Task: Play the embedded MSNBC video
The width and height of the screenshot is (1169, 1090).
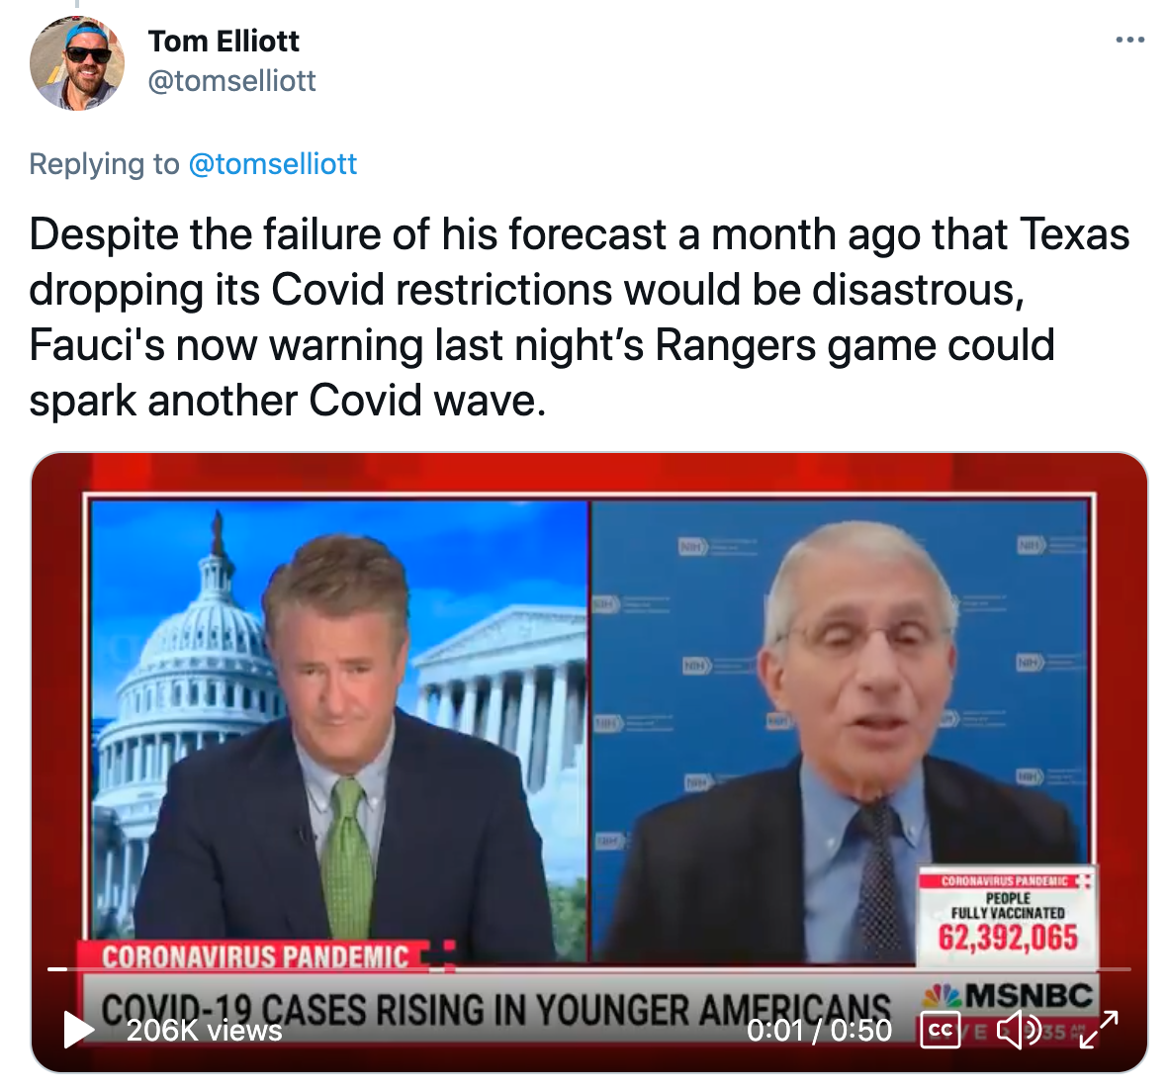Action: click(78, 1029)
